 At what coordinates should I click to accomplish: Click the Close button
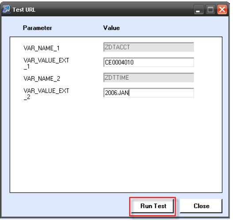[201, 206]
